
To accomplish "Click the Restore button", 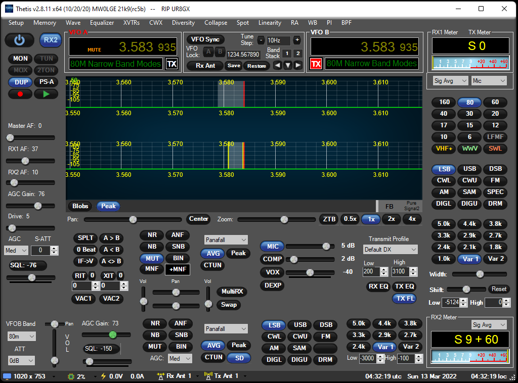I will coord(256,66).
